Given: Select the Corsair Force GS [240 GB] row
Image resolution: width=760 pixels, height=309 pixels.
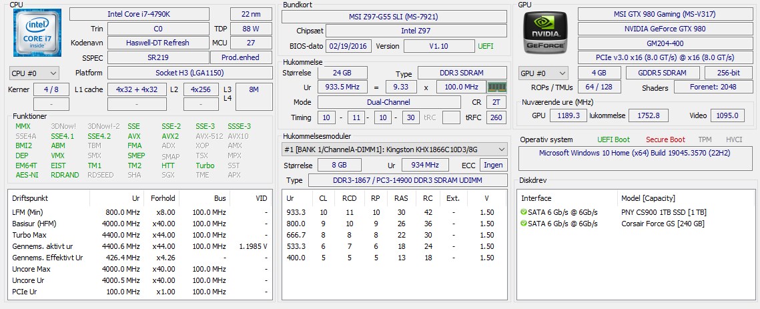Looking at the screenshot, I should pyautogui.click(x=636, y=224).
